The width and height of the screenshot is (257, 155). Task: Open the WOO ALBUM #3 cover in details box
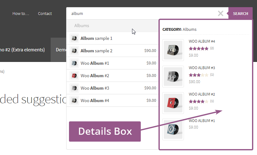click(173, 77)
